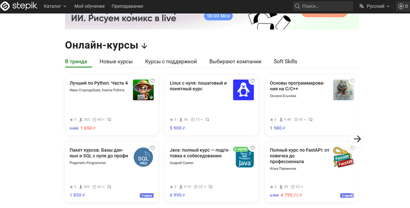Image resolution: width=410 pixels, height=208 pixels.
Task: Click the language translate icon
Action: 361,6
